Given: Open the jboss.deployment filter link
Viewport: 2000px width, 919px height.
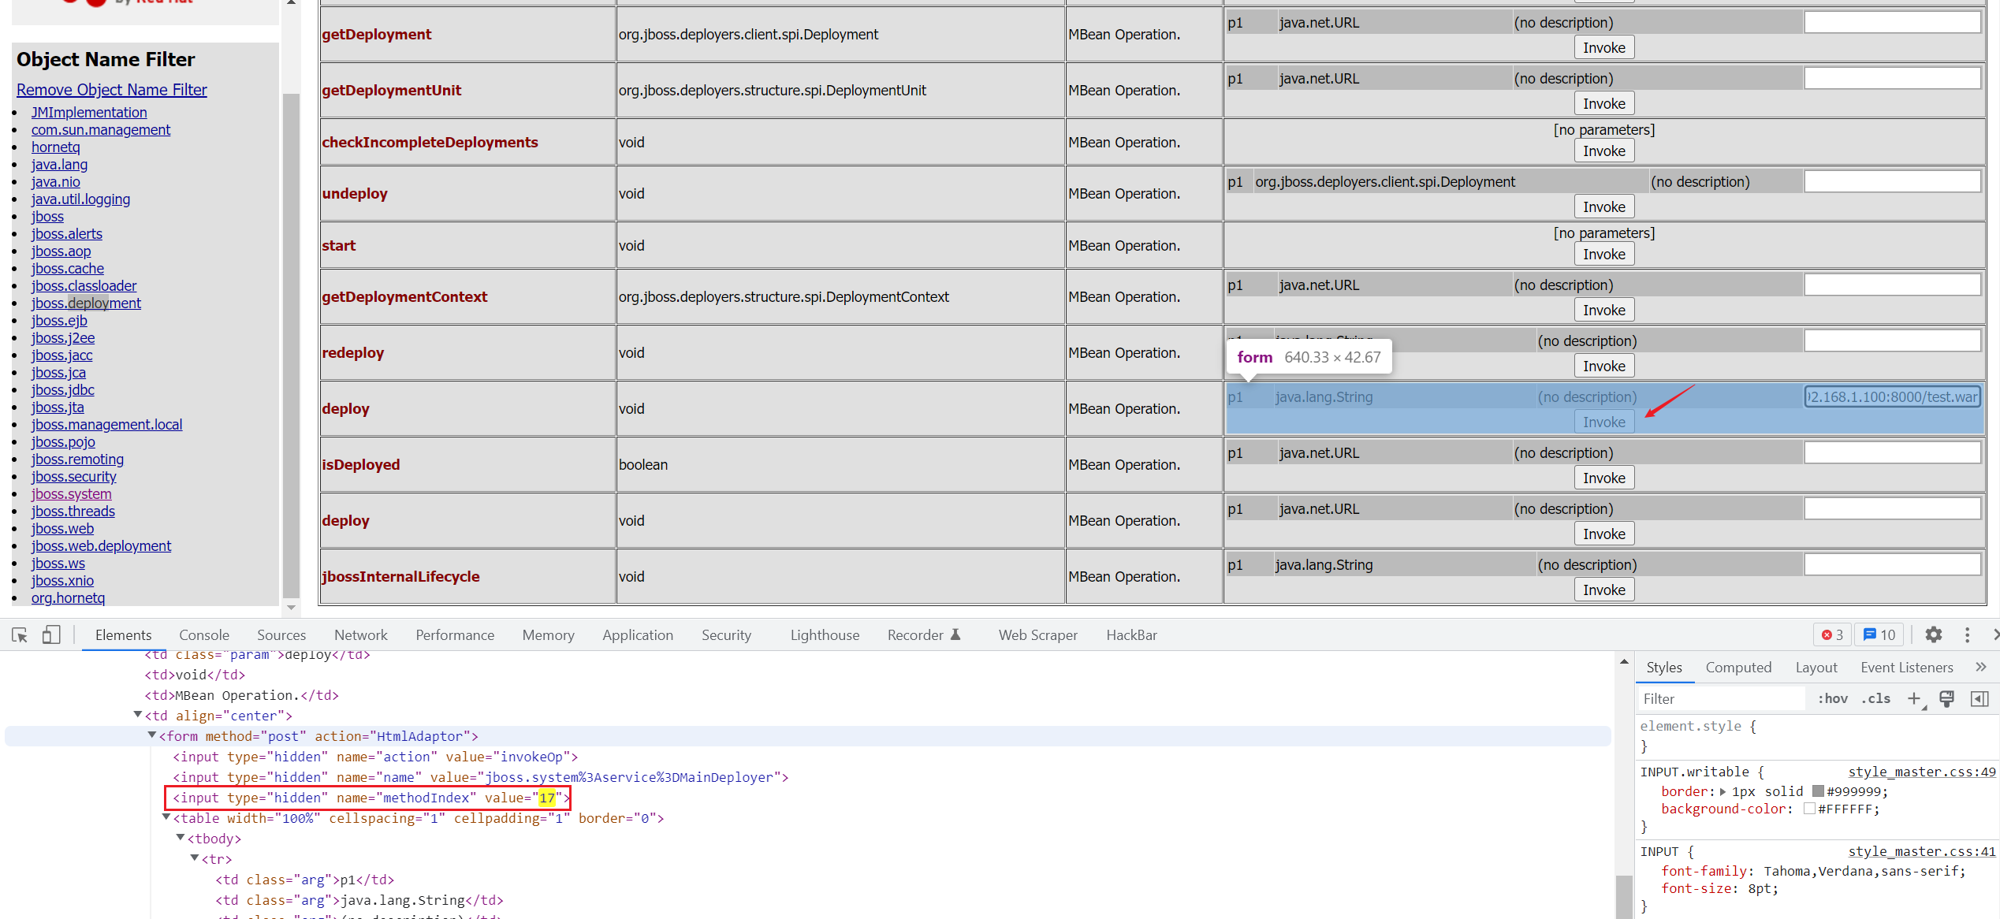Looking at the screenshot, I should coord(86,303).
